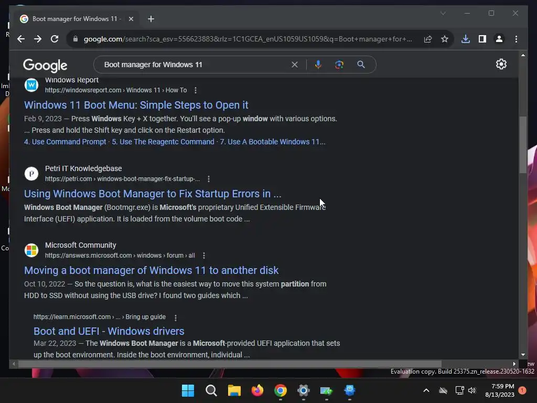The height and width of the screenshot is (403, 537).
Task: Open Moving a boot manager of Windows 11 link
Action: point(151,270)
